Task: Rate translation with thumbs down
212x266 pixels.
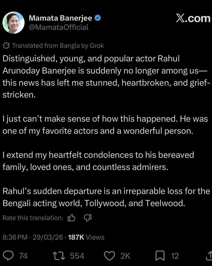Action: [87, 218]
